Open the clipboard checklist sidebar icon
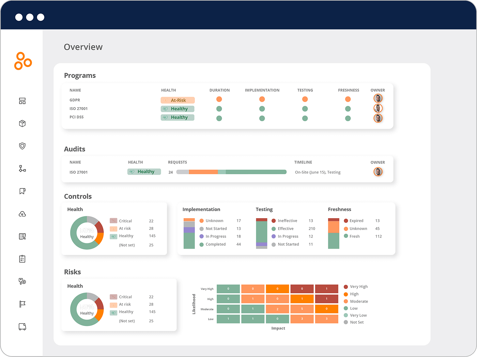 coord(22,259)
